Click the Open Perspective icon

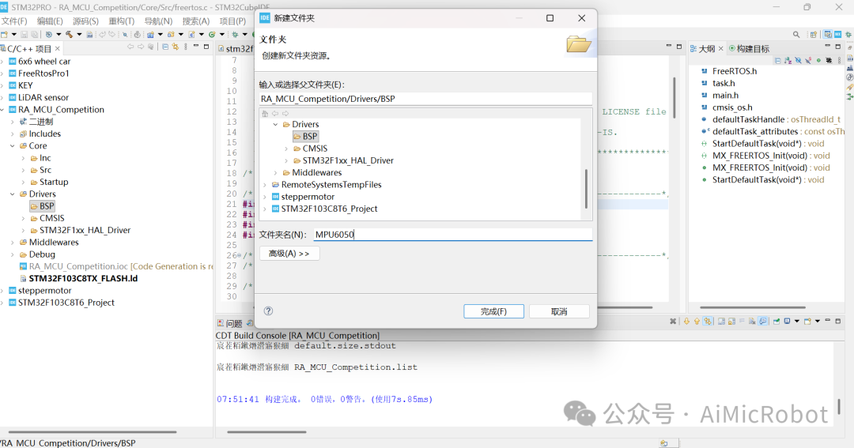[x=813, y=34]
